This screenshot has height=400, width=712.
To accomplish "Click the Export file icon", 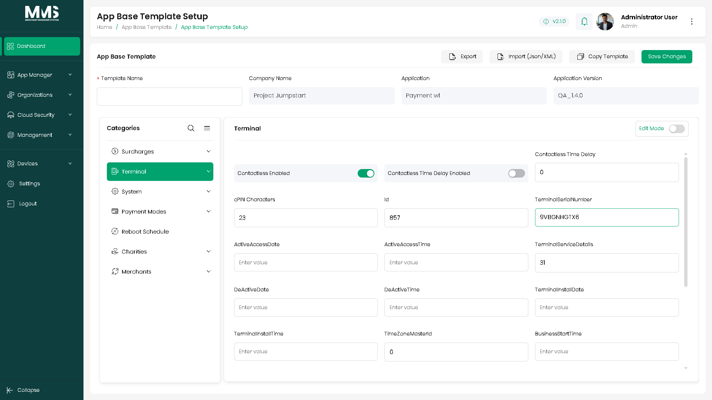I will (453, 57).
